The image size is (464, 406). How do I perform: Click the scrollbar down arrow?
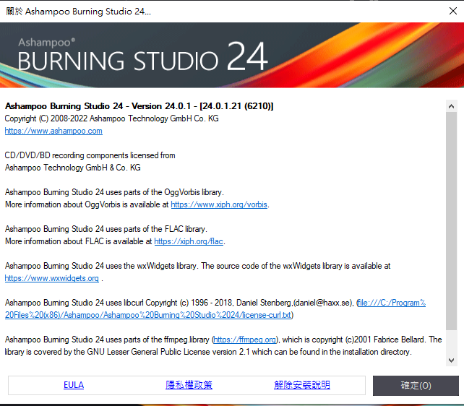pos(451,360)
